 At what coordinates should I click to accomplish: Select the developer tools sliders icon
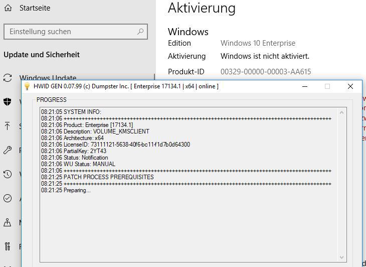pos(8,246)
